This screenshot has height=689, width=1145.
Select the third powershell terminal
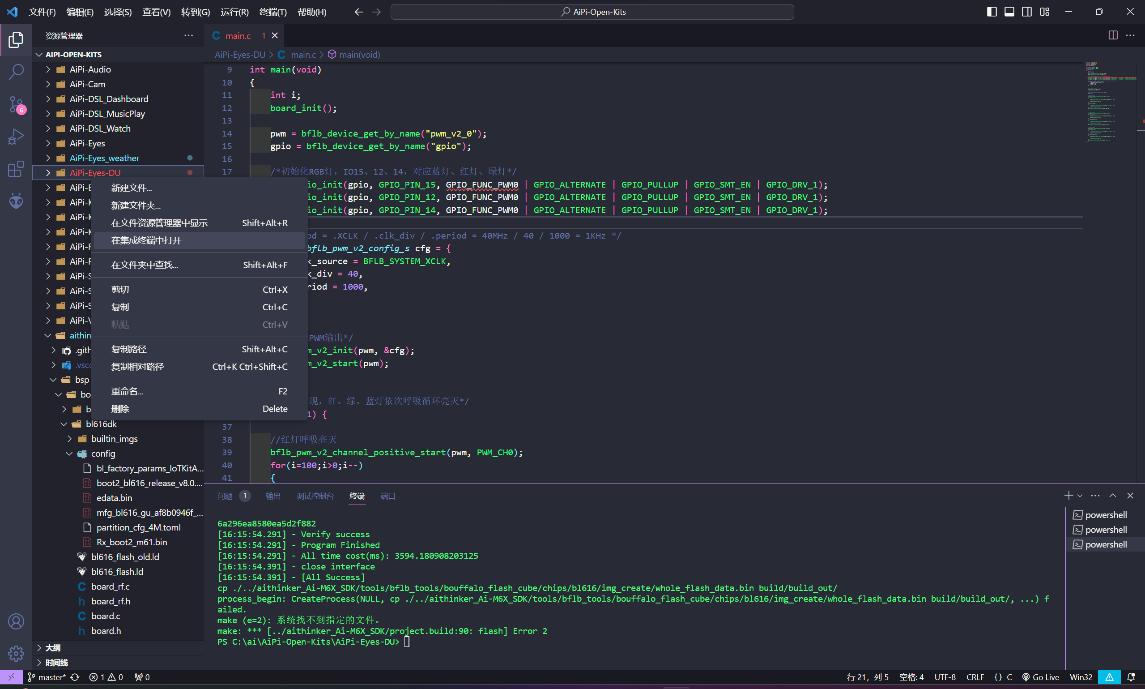click(1106, 544)
